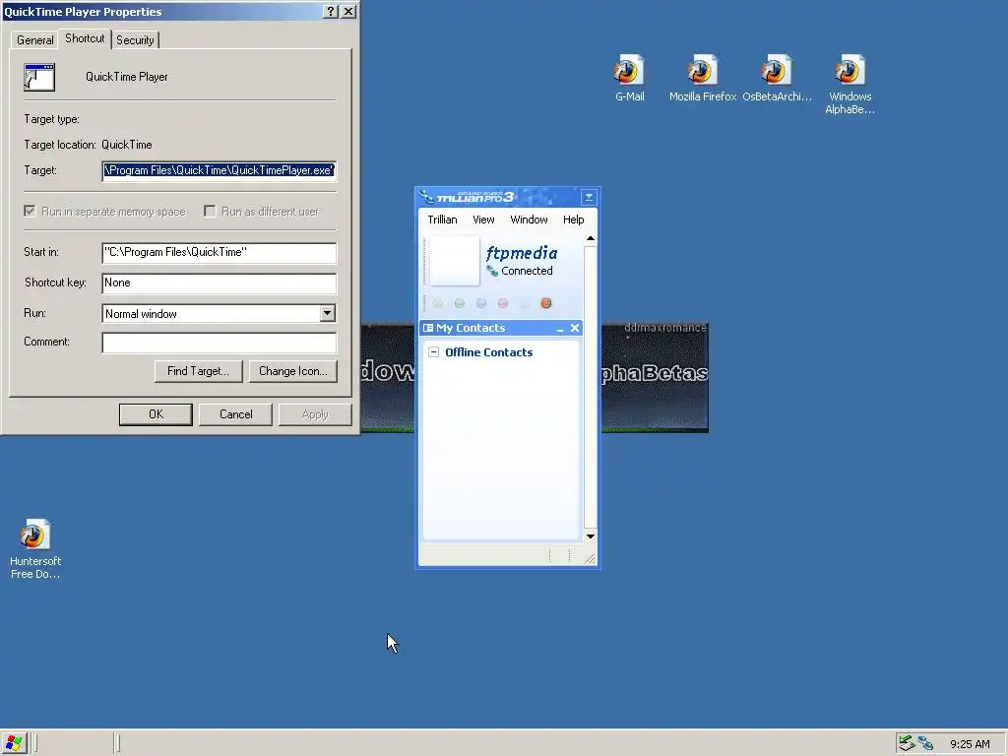
Task: Click the Change Icon... button
Action: pyautogui.click(x=293, y=371)
